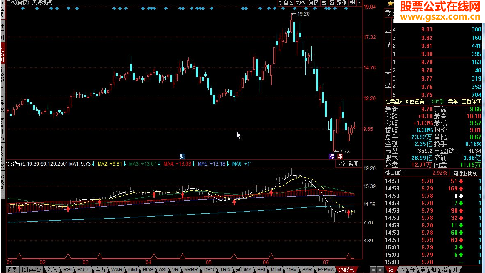The height and width of the screenshot is (273, 485).
Task: Switch to the 资讯 tab
Action: pyautogui.click(x=52, y=270)
